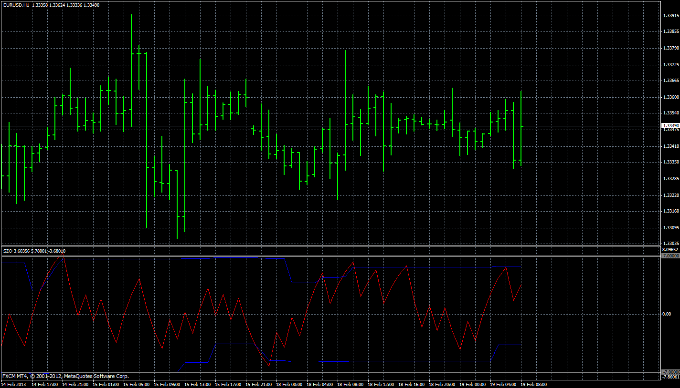Click the 1.33600 price axis label
The image size is (680, 388).
[671, 97]
